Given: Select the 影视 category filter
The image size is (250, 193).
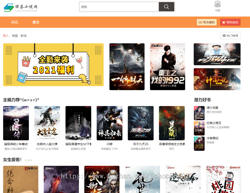Looking at the screenshot, I should (x=24, y=36).
